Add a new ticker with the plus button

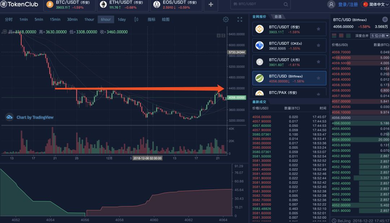click(x=211, y=4)
